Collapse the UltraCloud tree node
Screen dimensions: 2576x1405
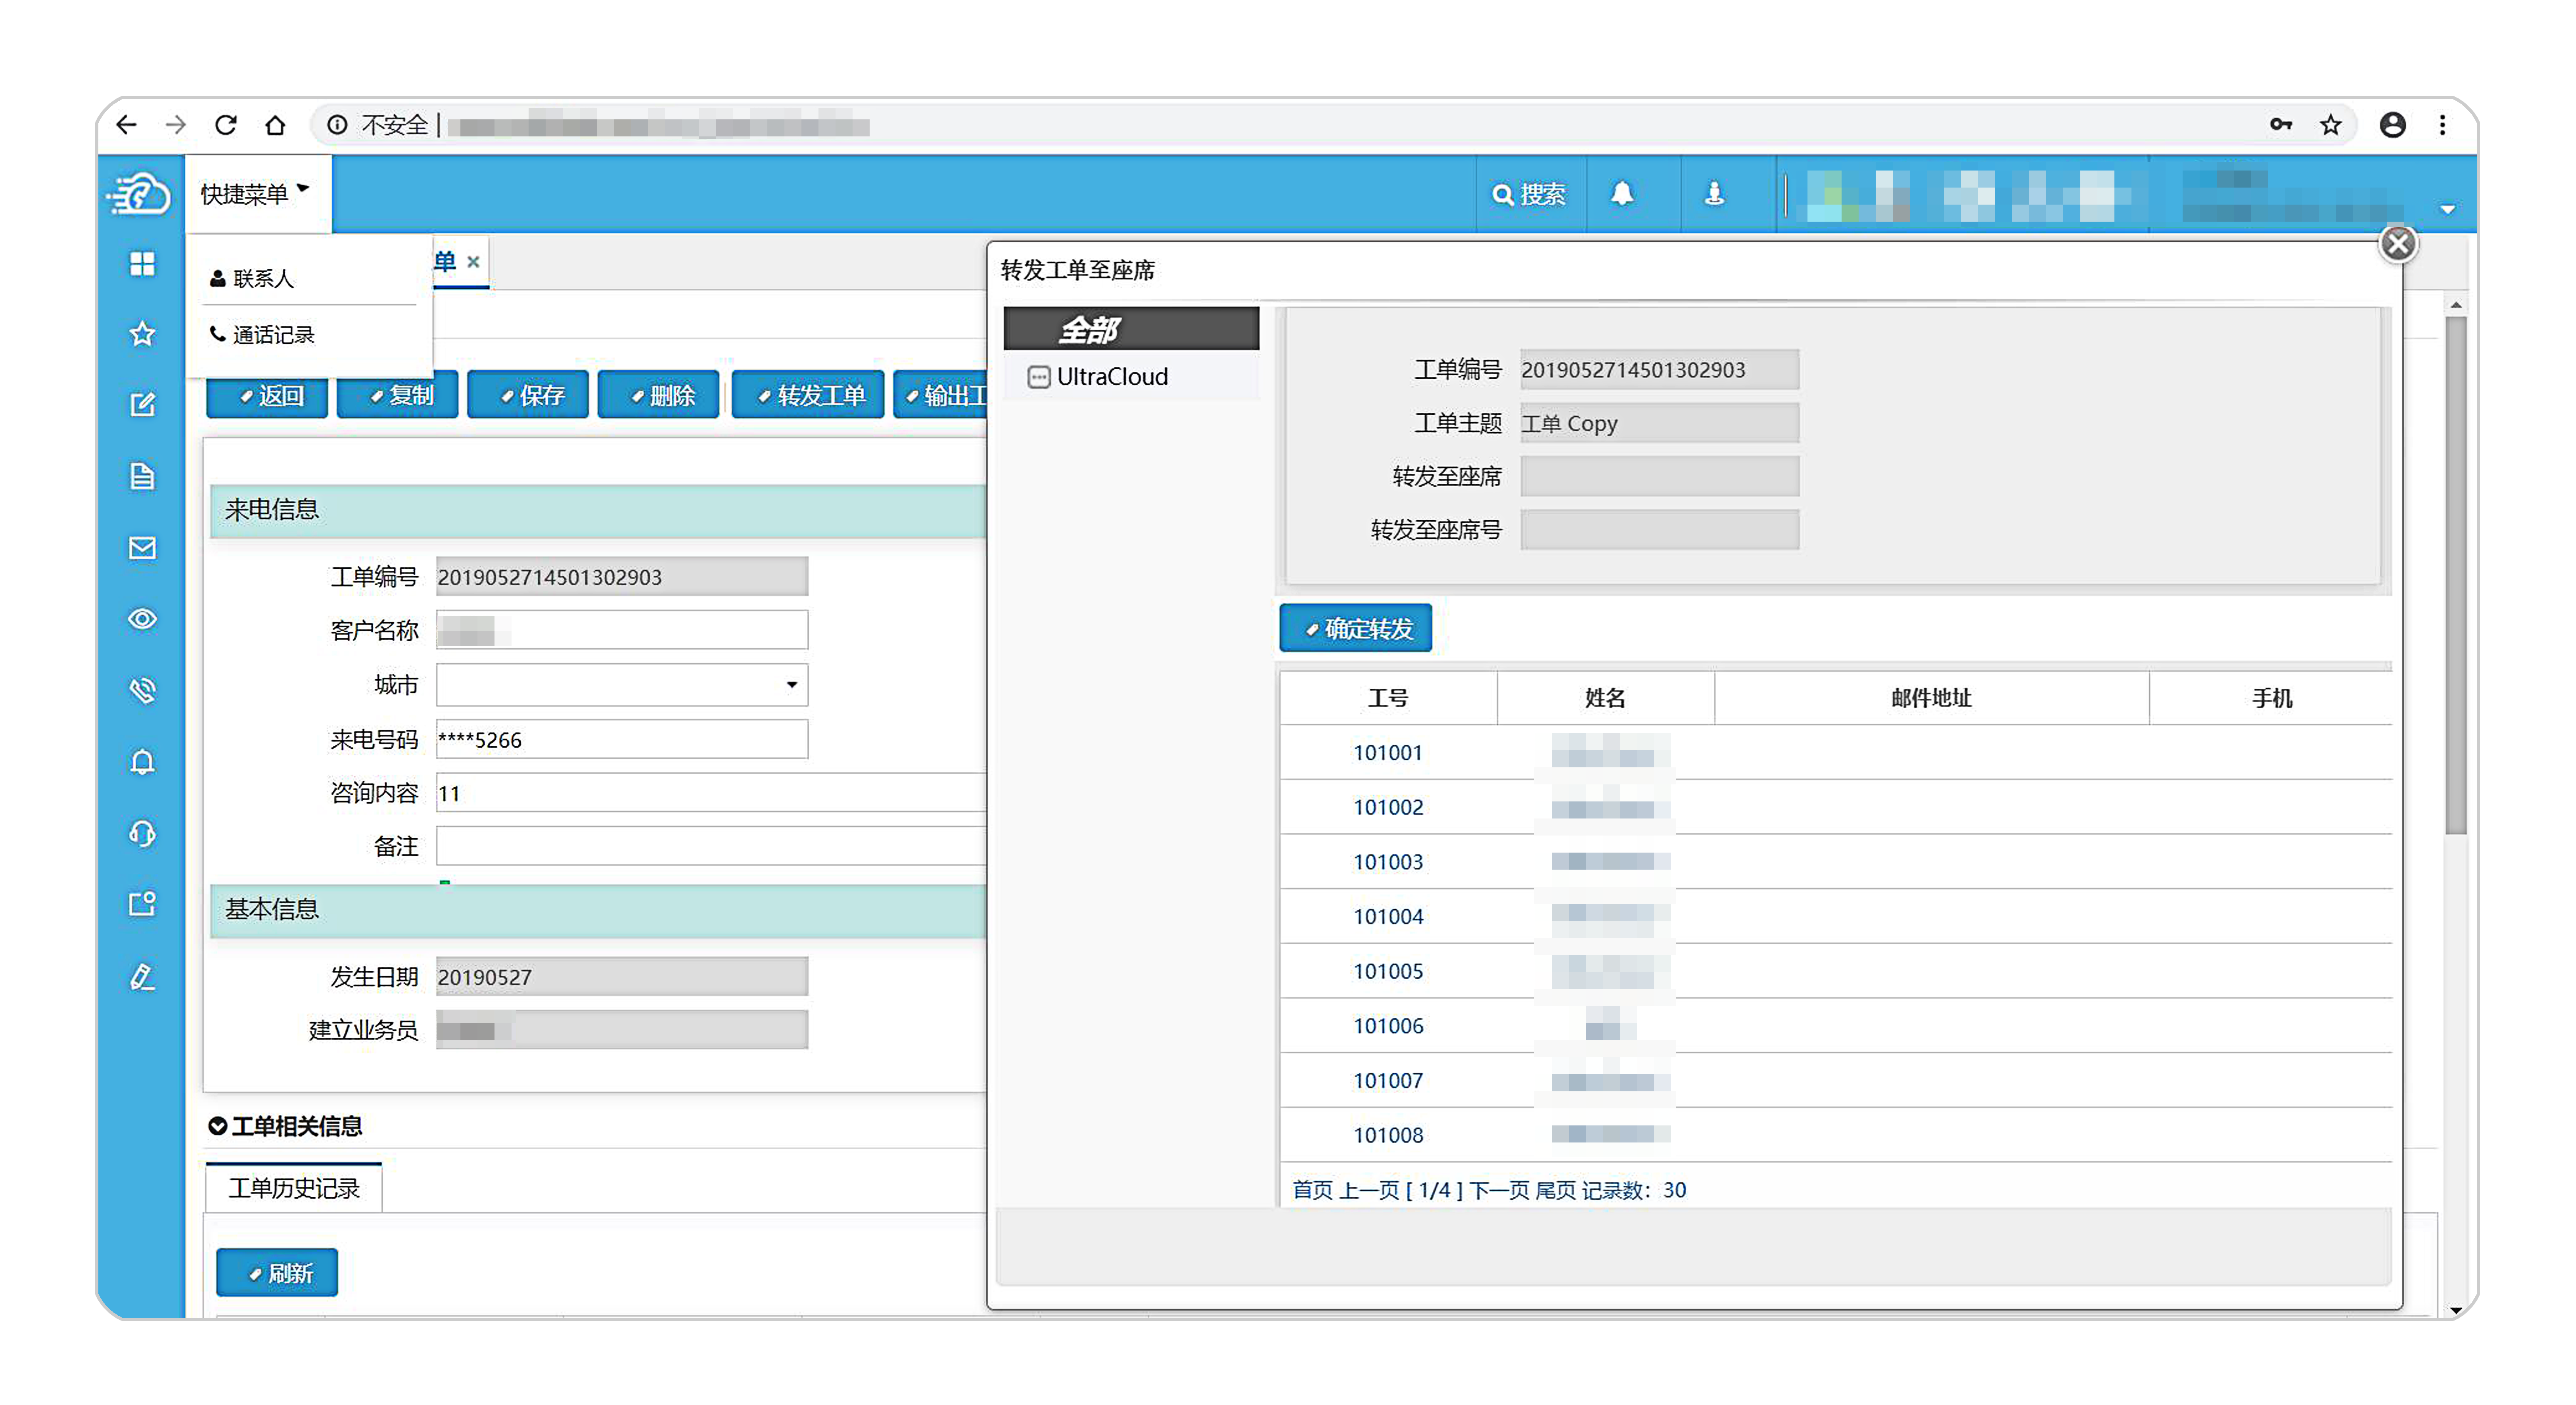1039,378
